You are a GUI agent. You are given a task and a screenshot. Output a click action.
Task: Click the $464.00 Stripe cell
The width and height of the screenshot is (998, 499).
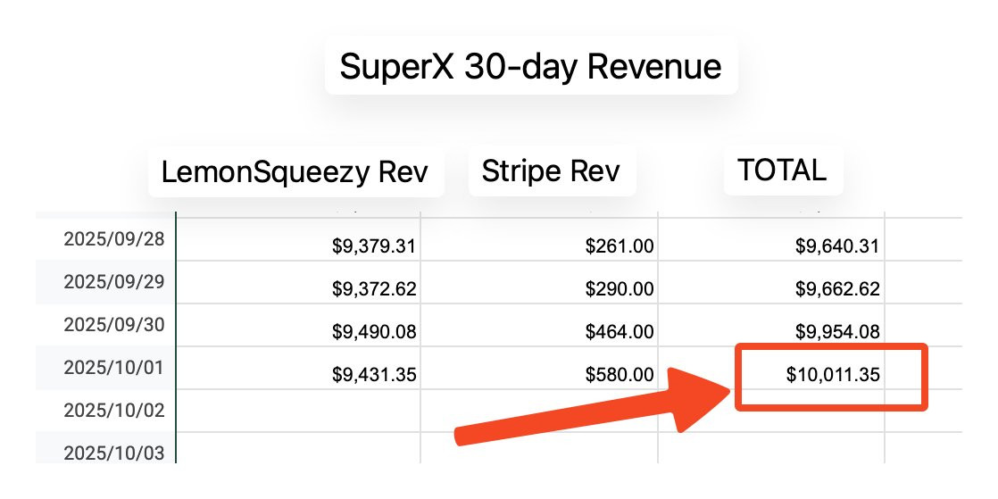[620, 332]
